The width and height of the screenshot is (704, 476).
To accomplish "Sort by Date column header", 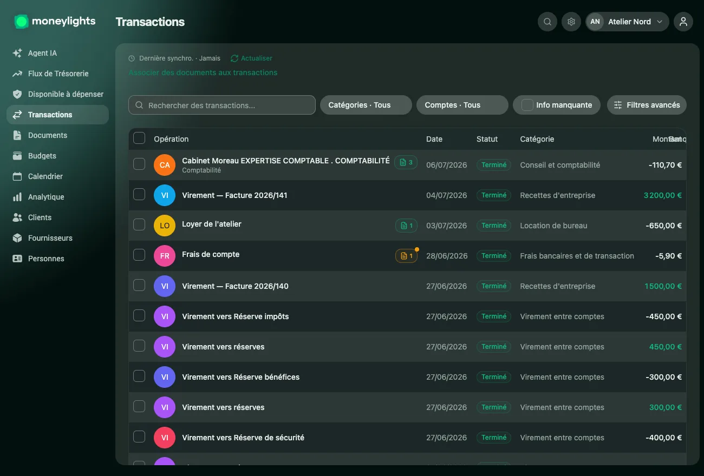I will coord(434,139).
